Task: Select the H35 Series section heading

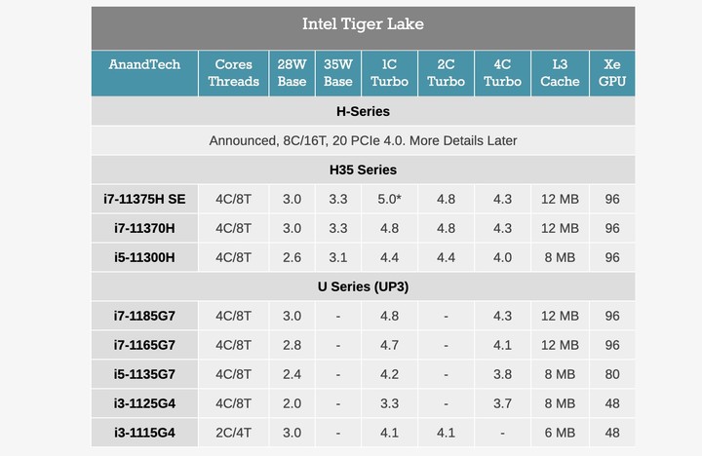Action: click(363, 170)
